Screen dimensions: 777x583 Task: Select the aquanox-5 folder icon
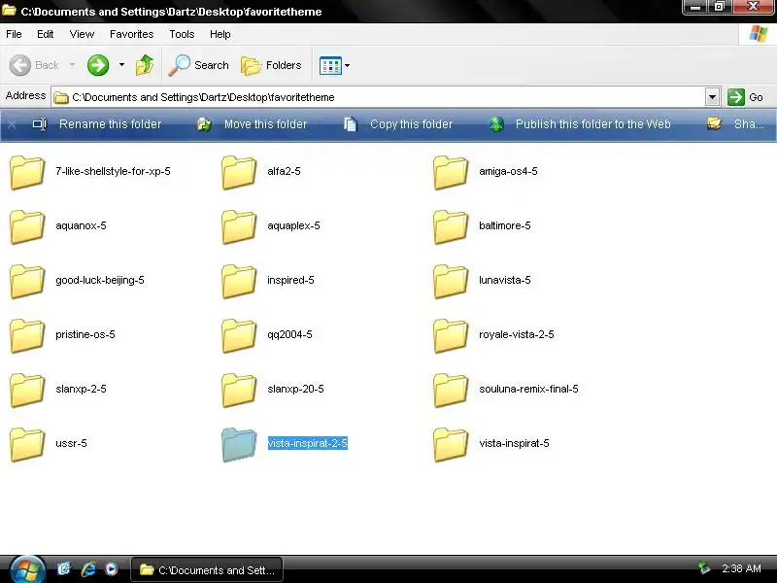click(27, 226)
